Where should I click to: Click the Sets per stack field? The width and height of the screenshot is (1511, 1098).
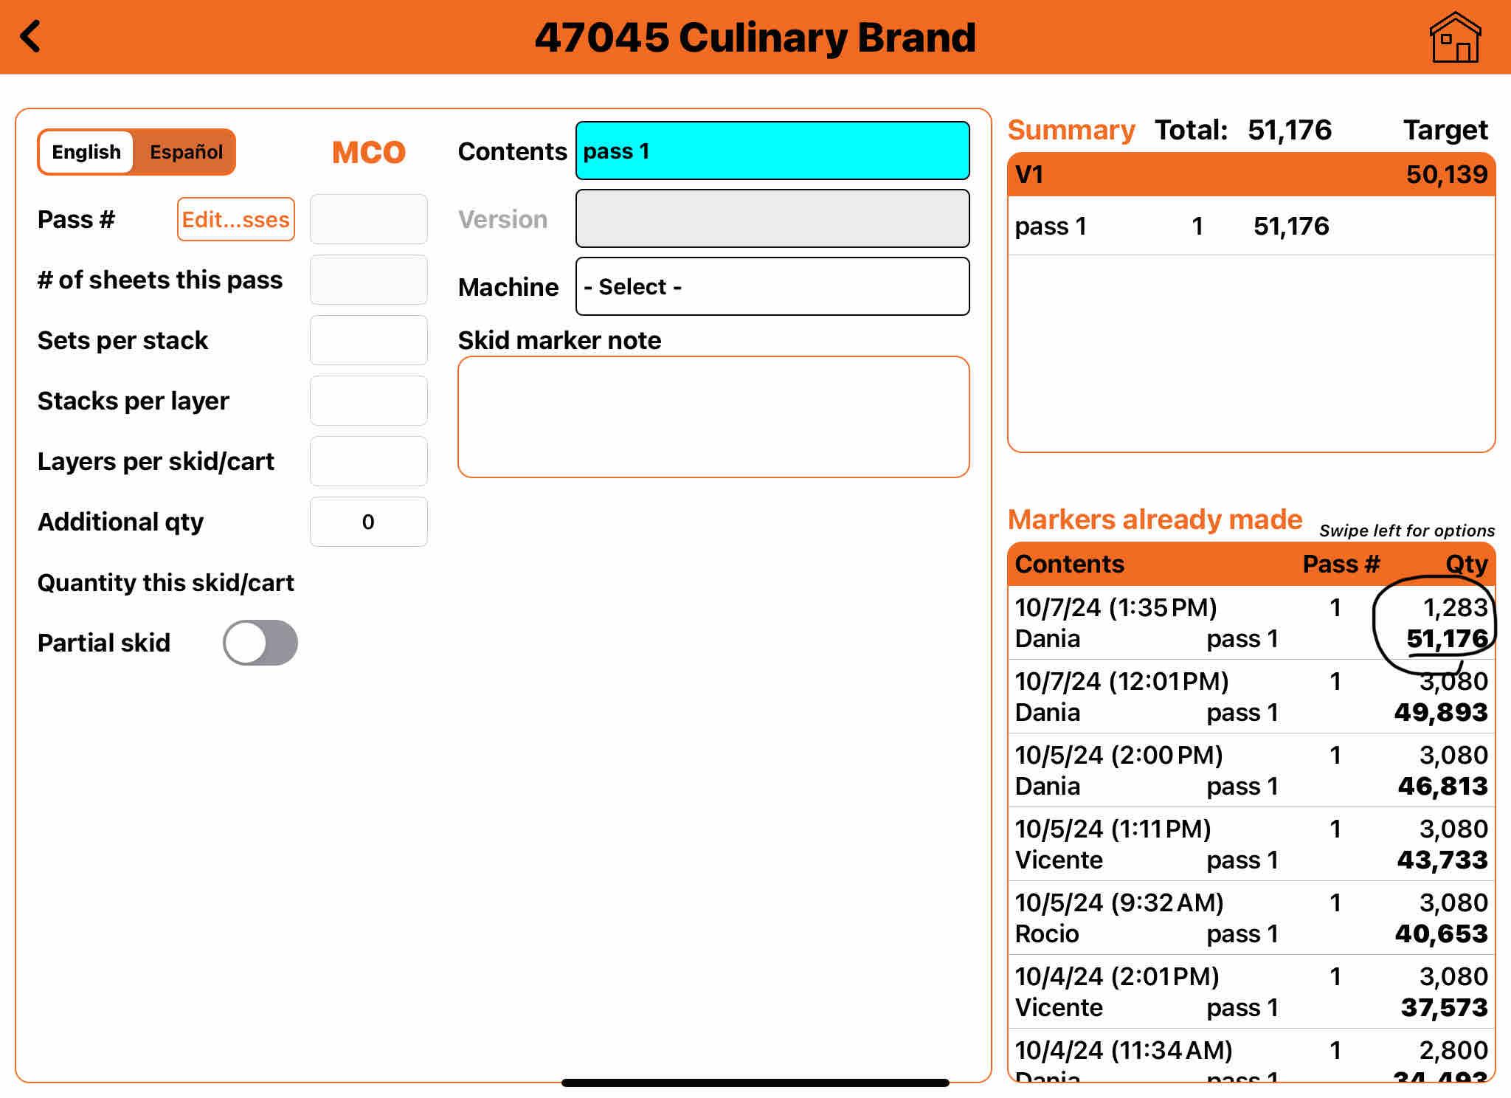click(368, 340)
